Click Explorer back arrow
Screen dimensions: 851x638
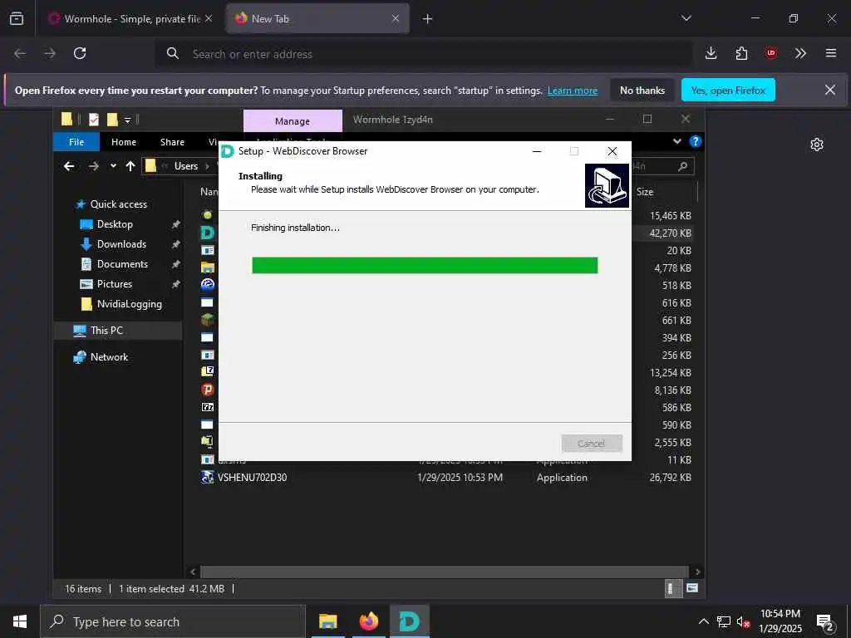tap(69, 166)
